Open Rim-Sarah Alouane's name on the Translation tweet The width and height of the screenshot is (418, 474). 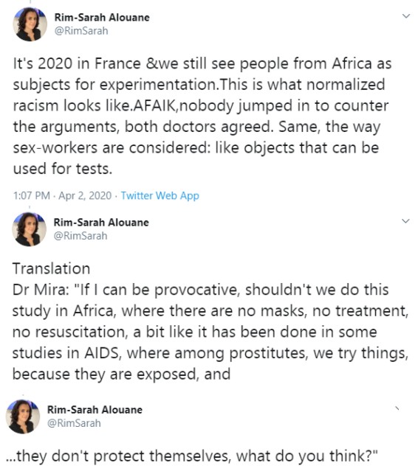coord(101,223)
